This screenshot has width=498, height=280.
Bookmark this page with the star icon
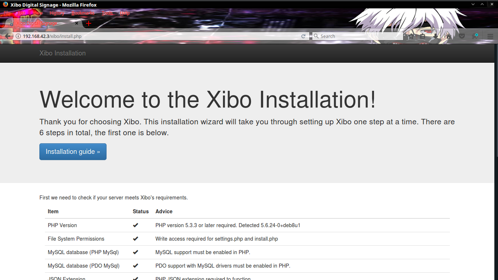click(x=411, y=36)
